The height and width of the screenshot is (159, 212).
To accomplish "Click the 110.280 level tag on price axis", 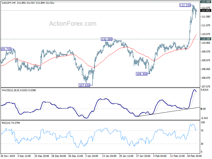I will [x=206, y=39].
